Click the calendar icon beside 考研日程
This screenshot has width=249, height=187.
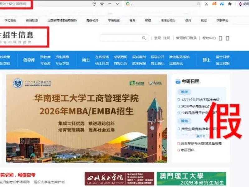pos(178,81)
